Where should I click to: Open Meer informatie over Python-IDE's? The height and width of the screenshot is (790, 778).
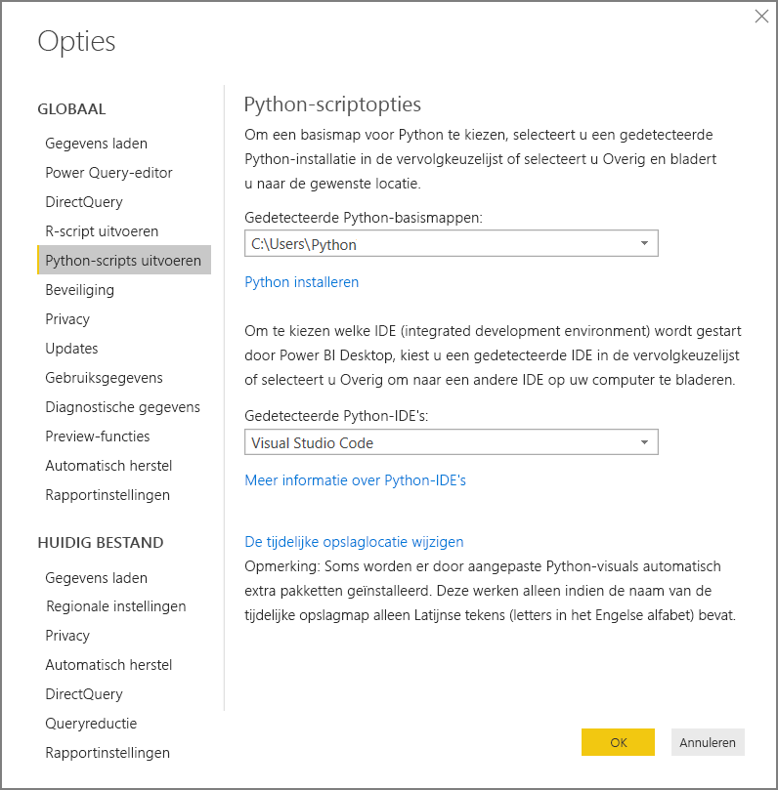tap(355, 480)
